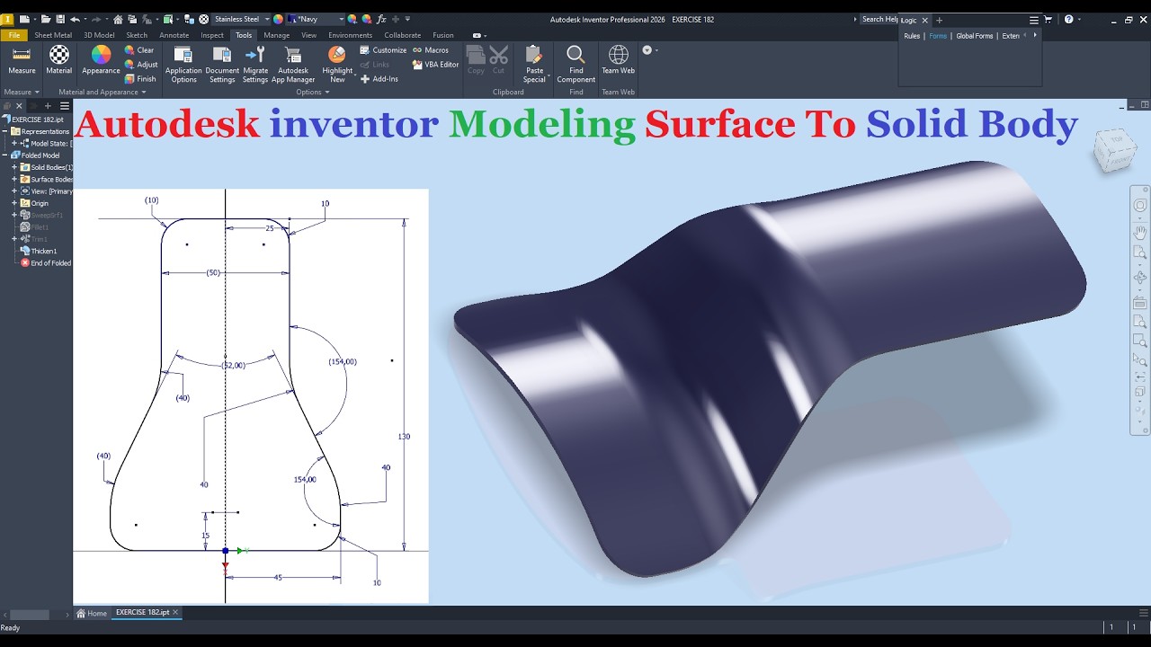Expand the Solid Bodies(1) node
1151x647 pixels.
[14, 167]
